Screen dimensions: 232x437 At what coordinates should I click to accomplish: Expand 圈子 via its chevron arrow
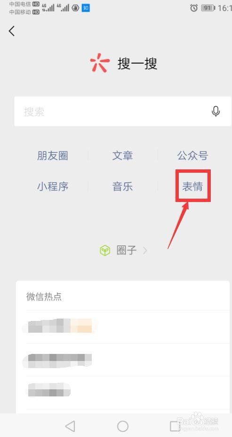coord(145,251)
